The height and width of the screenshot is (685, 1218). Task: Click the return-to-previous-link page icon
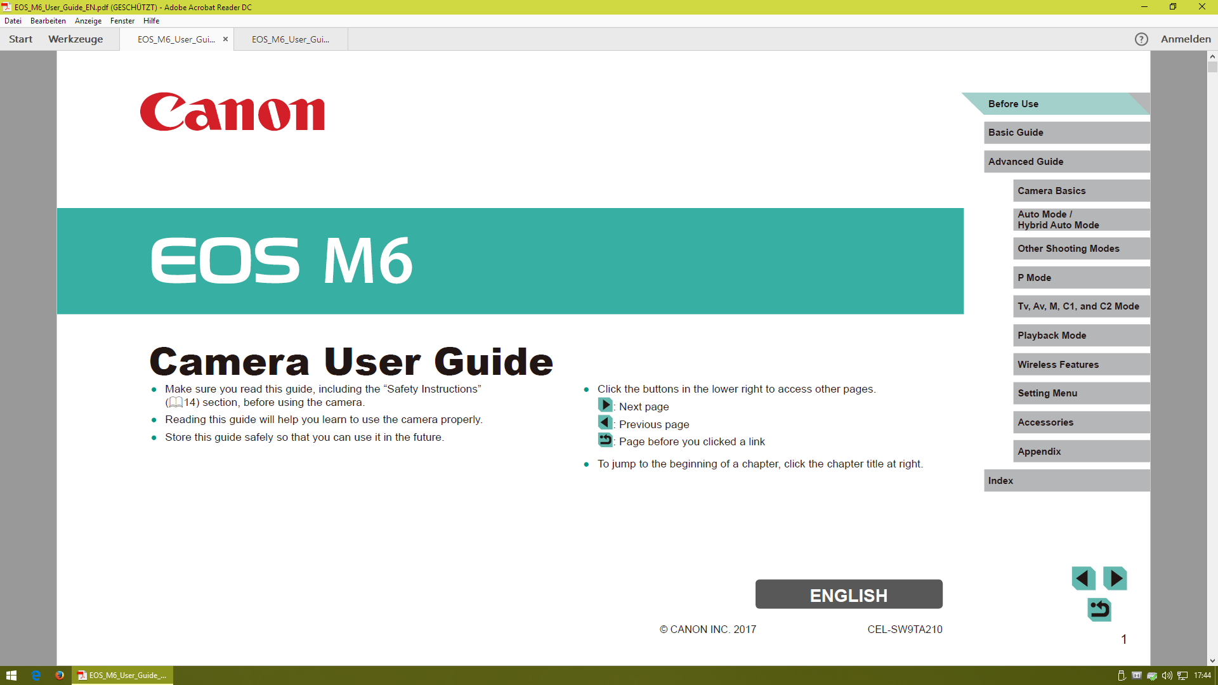1099,610
